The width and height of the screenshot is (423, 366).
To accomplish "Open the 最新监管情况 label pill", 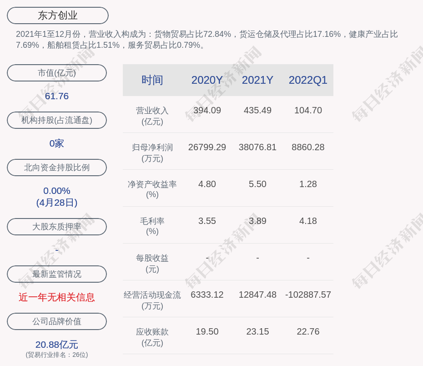I will pyautogui.click(x=57, y=274).
